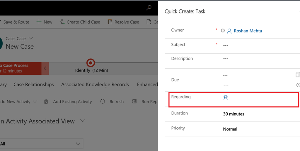Click the Due date field
Image resolution: width=300 pixels, height=151 pixels.
[258, 75]
